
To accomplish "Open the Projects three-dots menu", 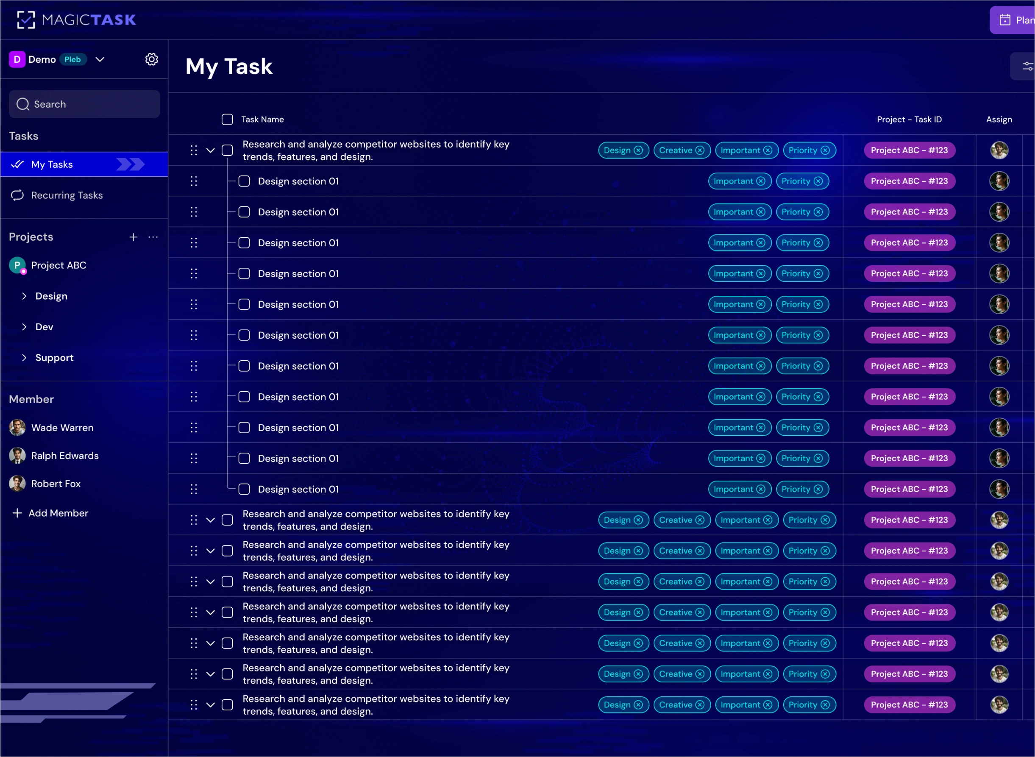I will 153,237.
